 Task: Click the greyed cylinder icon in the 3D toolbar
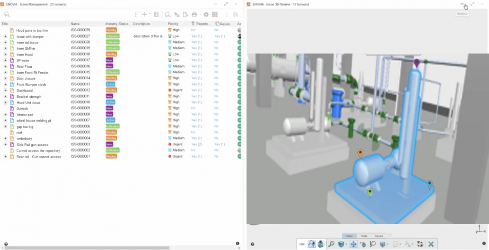point(395,244)
